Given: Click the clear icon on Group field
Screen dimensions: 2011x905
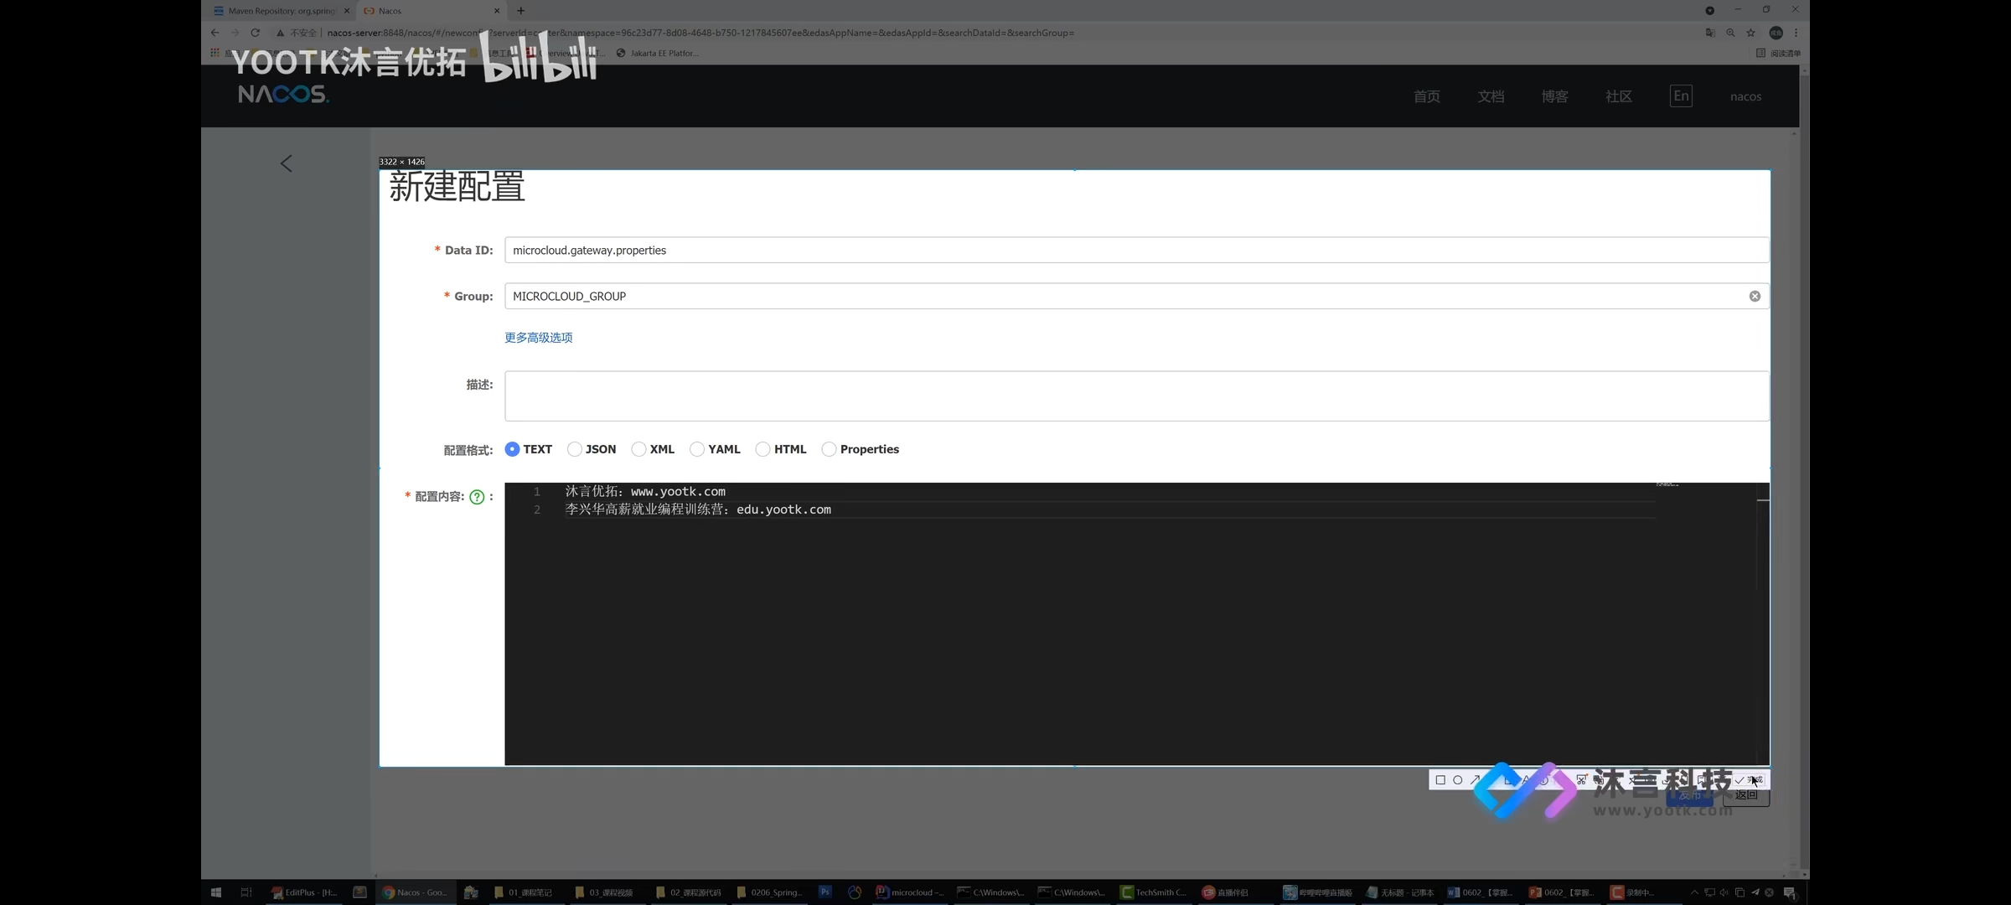Looking at the screenshot, I should coord(1755,296).
